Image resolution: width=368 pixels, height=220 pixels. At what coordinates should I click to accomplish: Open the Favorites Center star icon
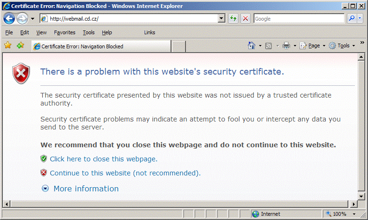(8, 46)
